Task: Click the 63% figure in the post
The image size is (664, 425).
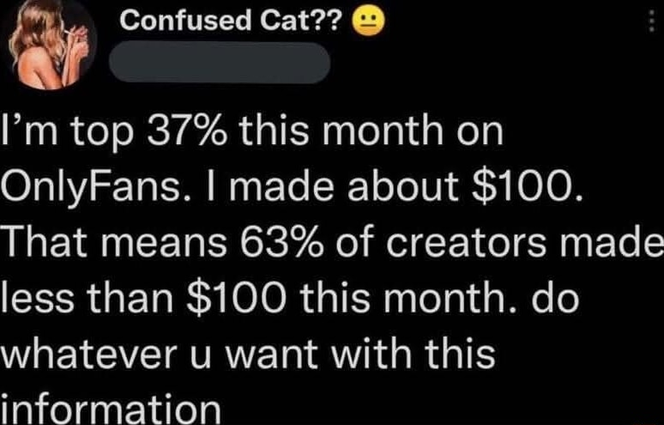Action: pyautogui.click(x=281, y=243)
